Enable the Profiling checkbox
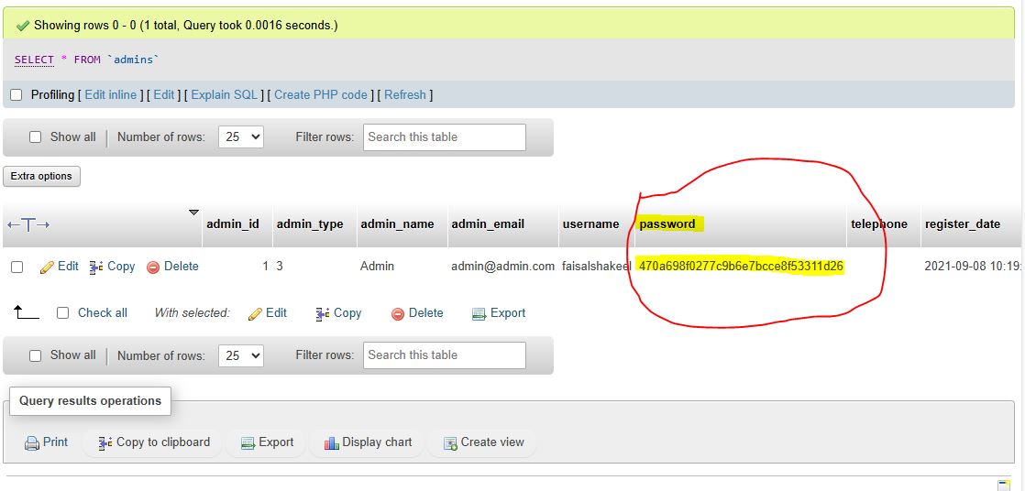This screenshot has height=491, width=1025. pyautogui.click(x=16, y=95)
